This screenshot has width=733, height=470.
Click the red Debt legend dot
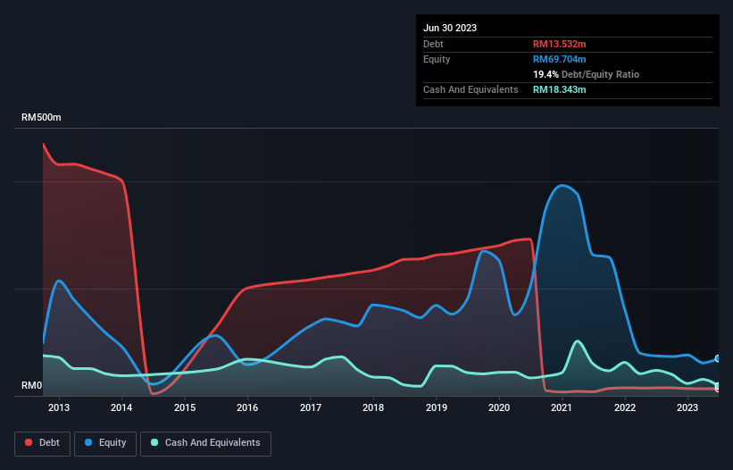[29, 442]
